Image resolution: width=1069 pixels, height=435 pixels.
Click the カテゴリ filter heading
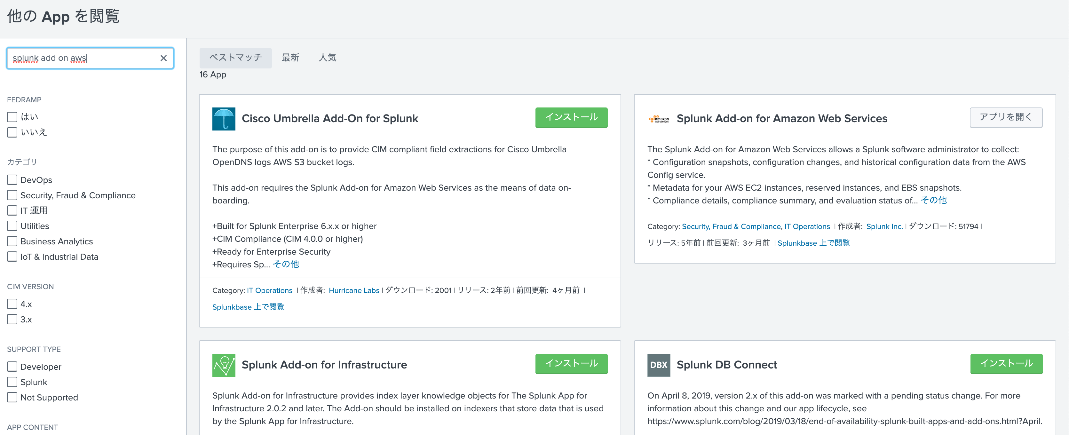(x=22, y=162)
